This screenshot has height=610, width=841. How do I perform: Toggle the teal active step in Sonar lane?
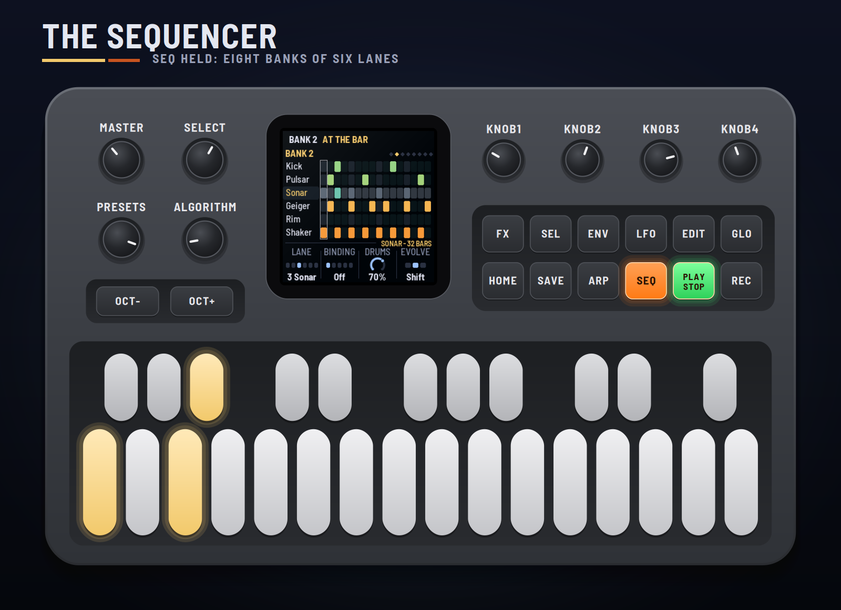click(x=337, y=193)
